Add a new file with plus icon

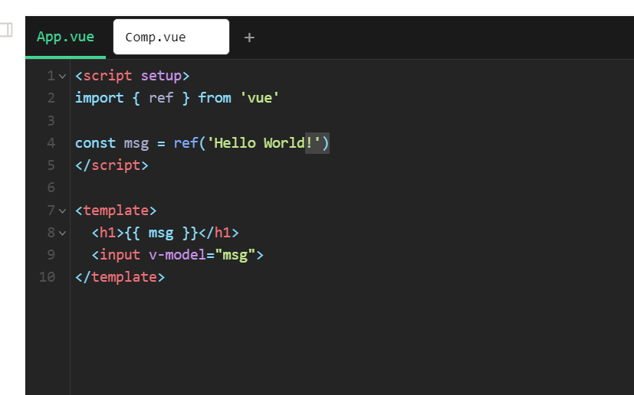[249, 38]
